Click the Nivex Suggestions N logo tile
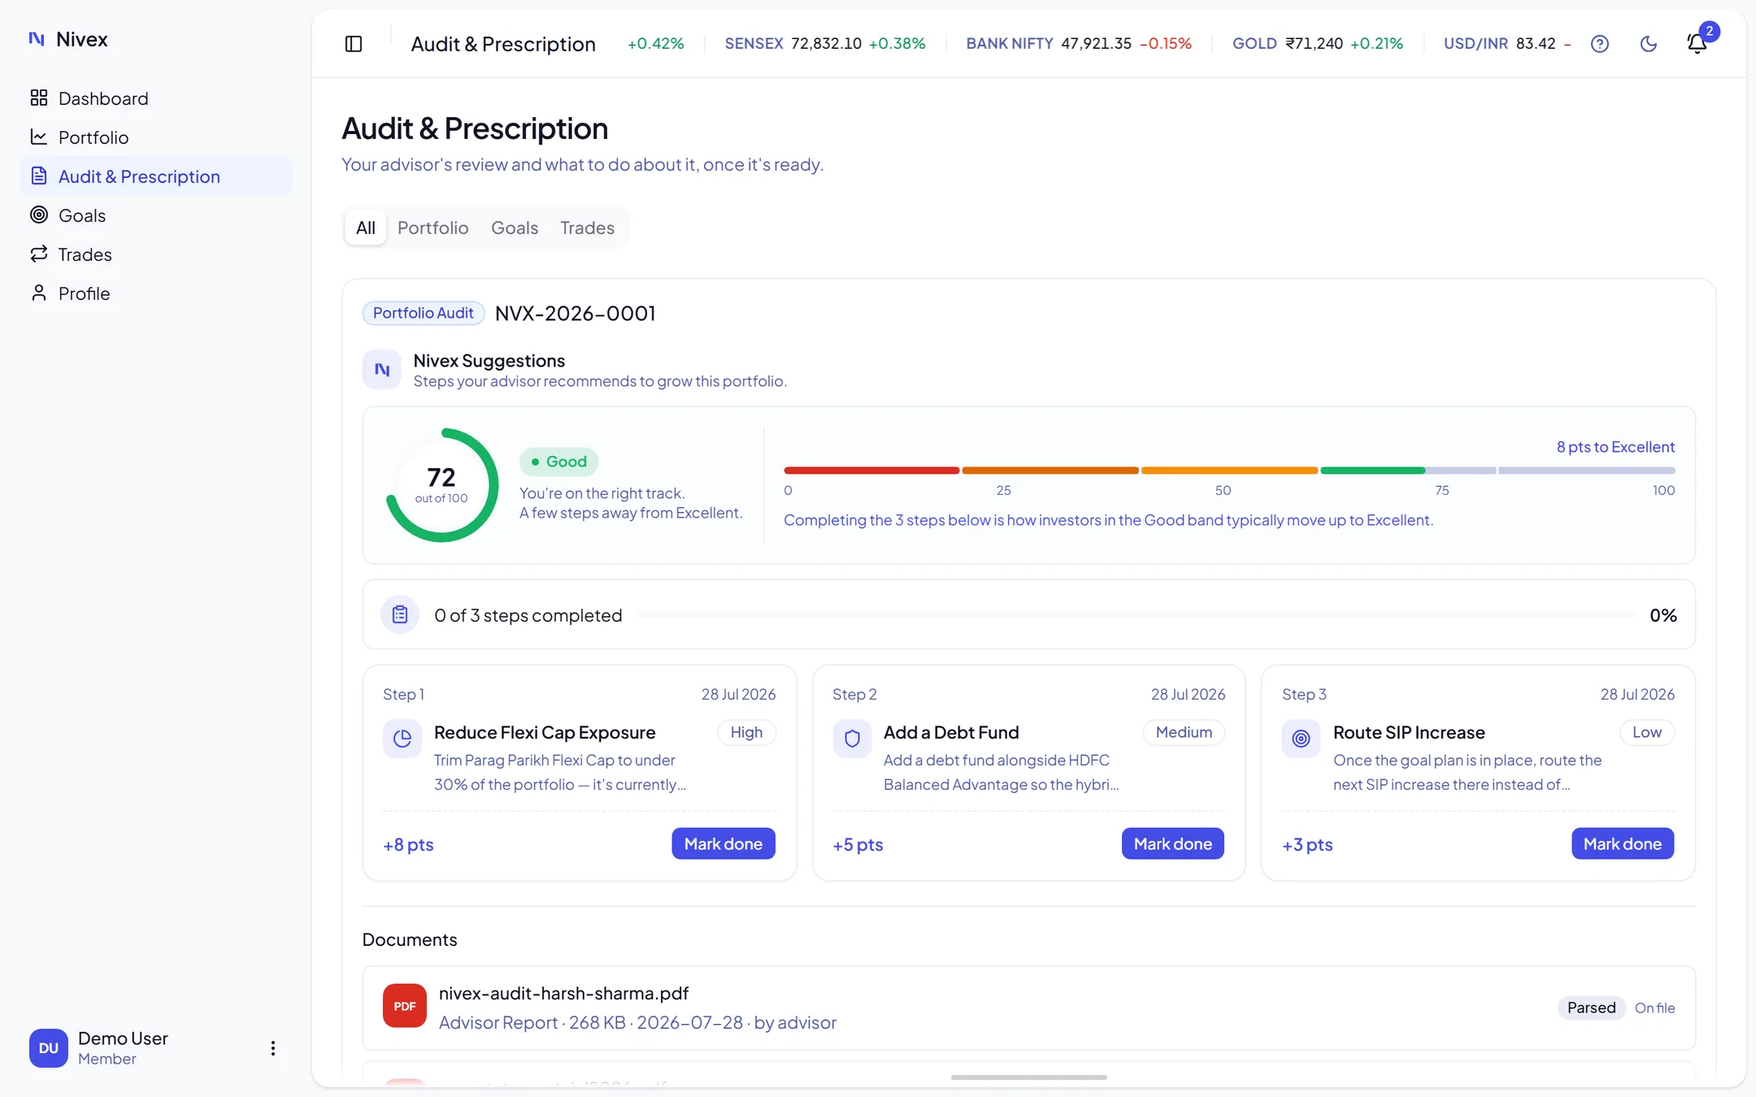This screenshot has height=1097, width=1756. click(x=382, y=370)
